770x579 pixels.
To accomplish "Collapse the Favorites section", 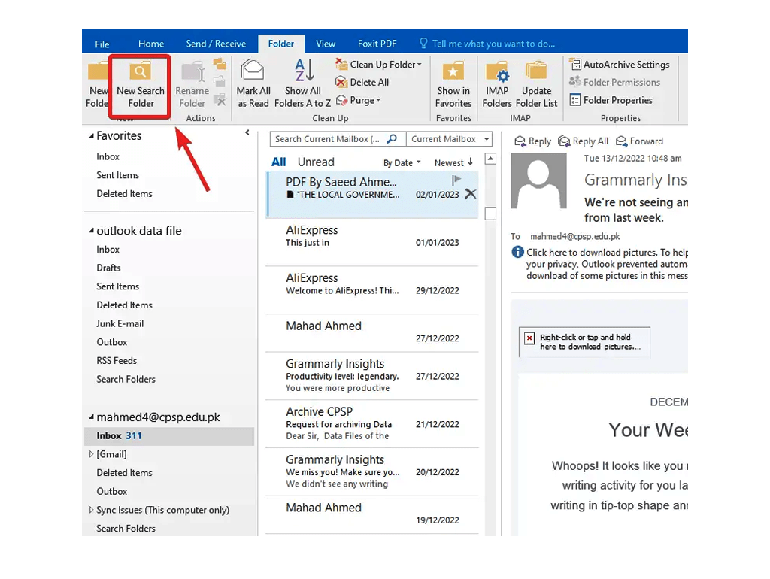I will point(90,135).
